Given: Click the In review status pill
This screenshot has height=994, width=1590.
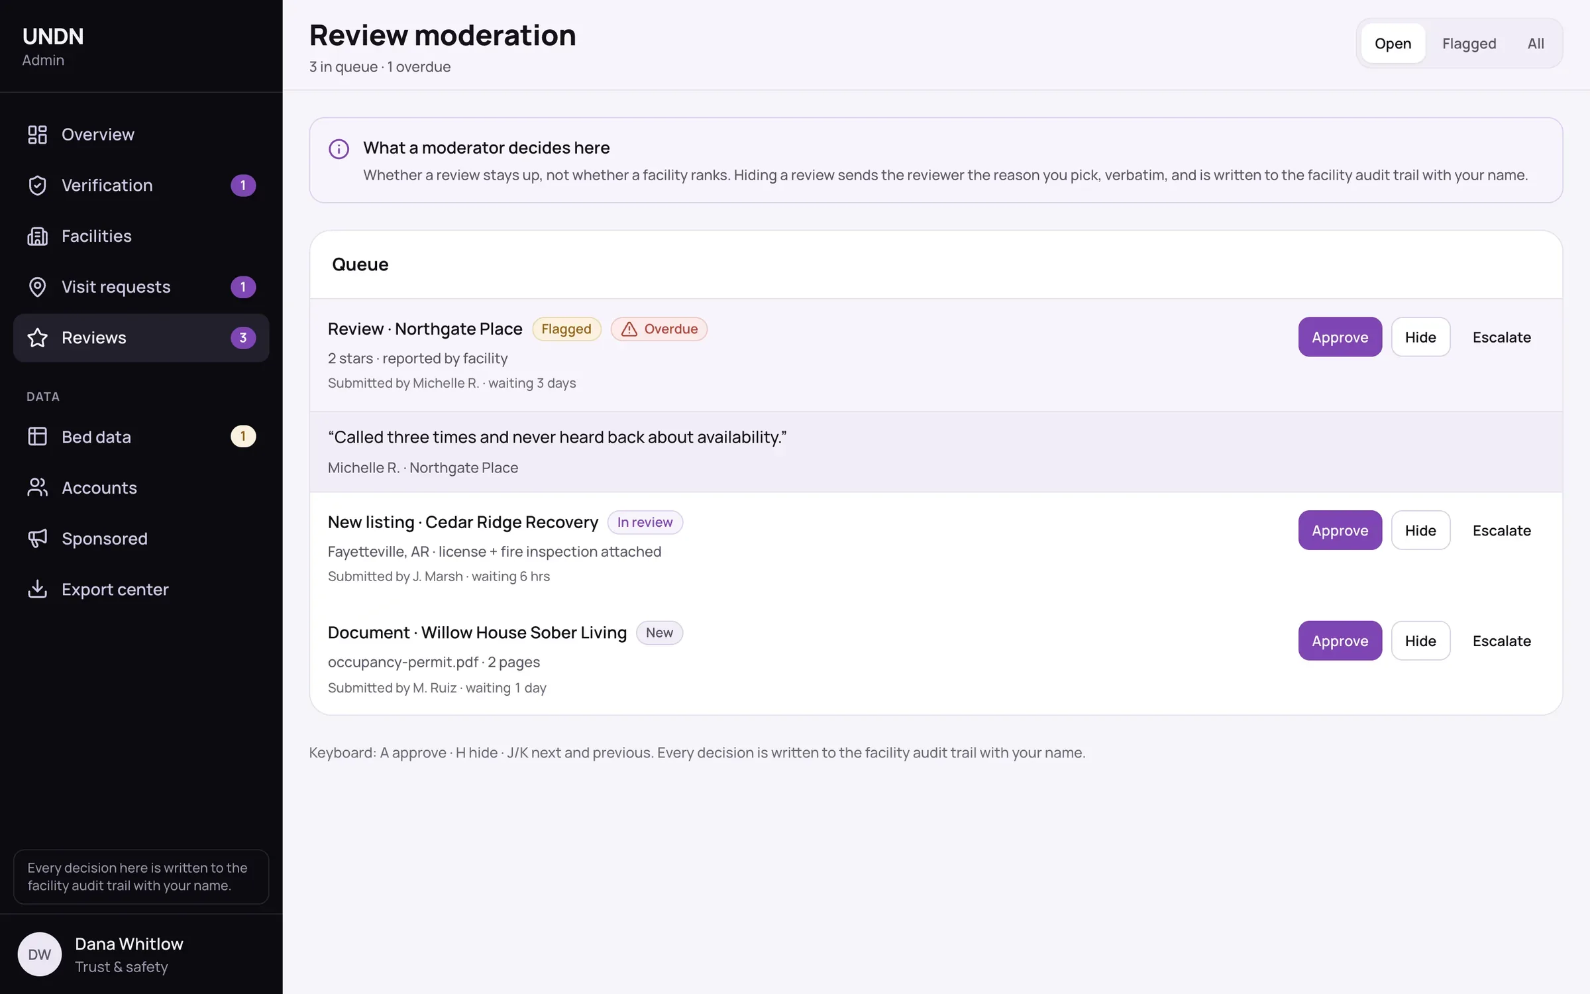Looking at the screenshot, I should click(645, 522).
